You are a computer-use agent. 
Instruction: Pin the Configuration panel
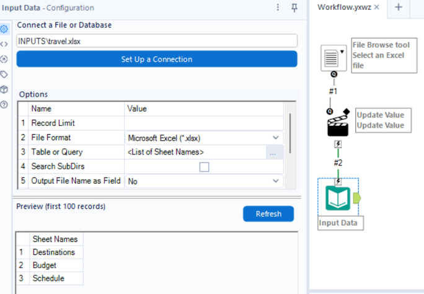[294, 7]
